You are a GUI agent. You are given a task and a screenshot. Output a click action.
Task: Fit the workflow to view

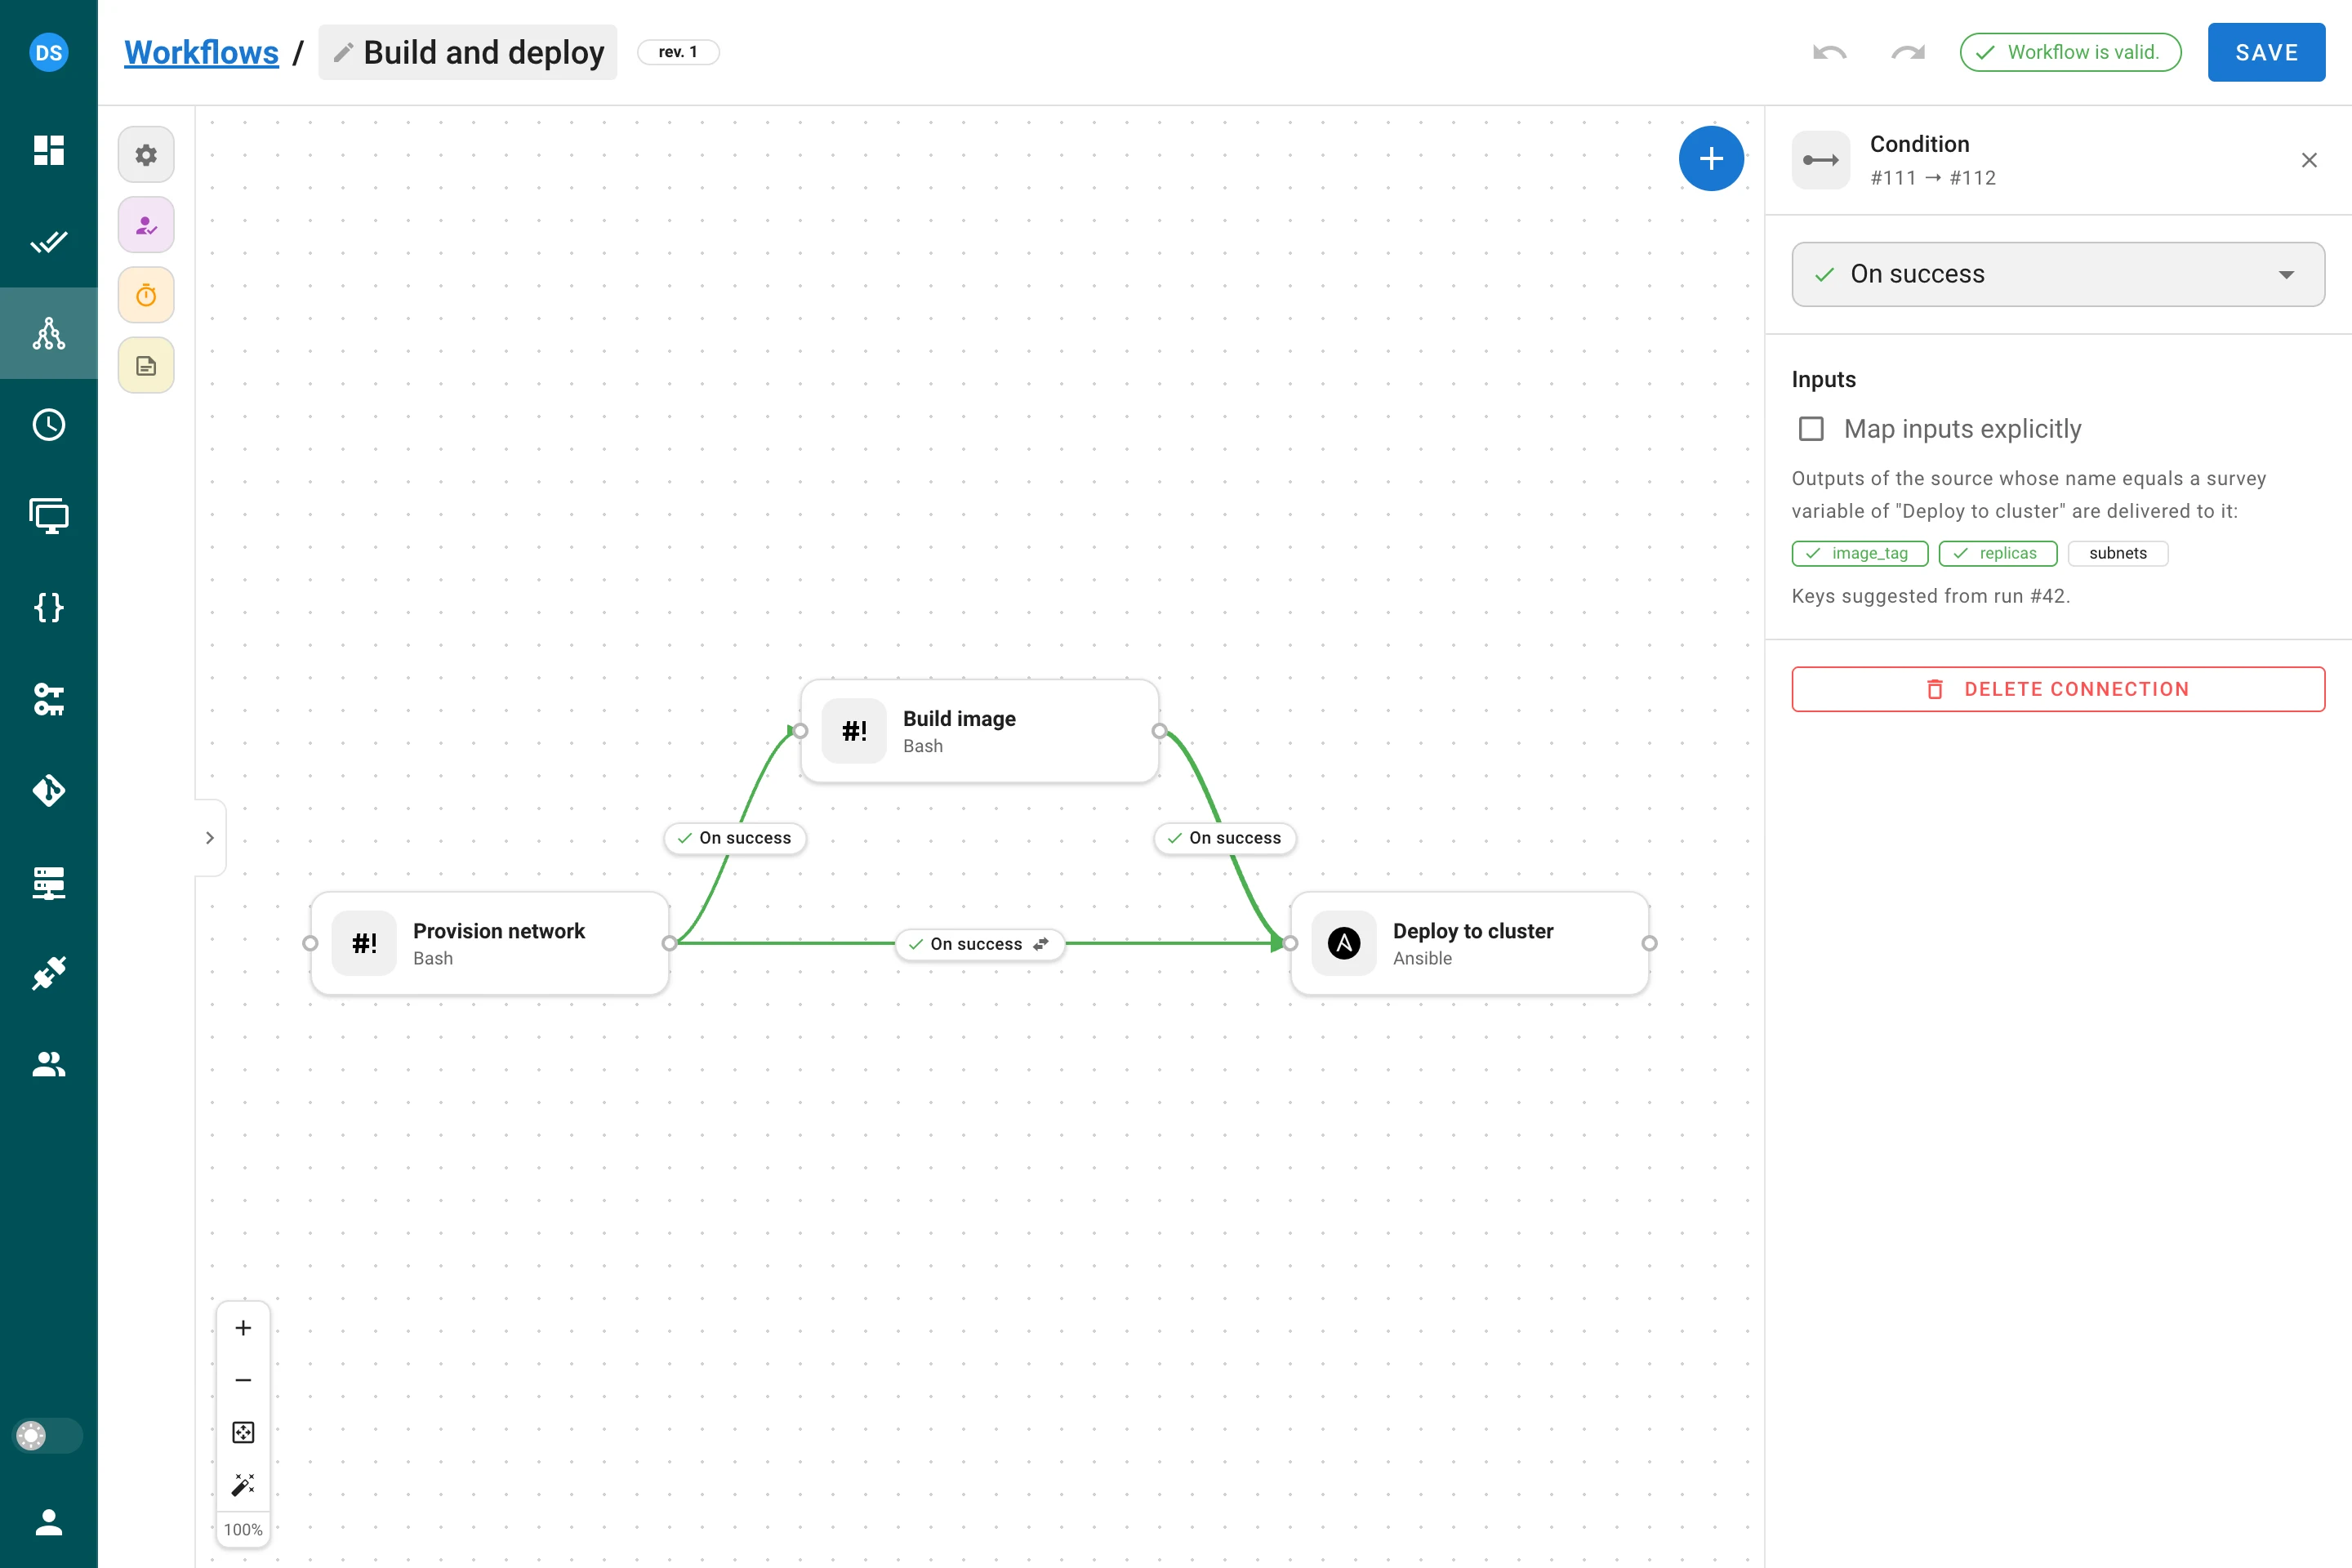pos(243,1433)
